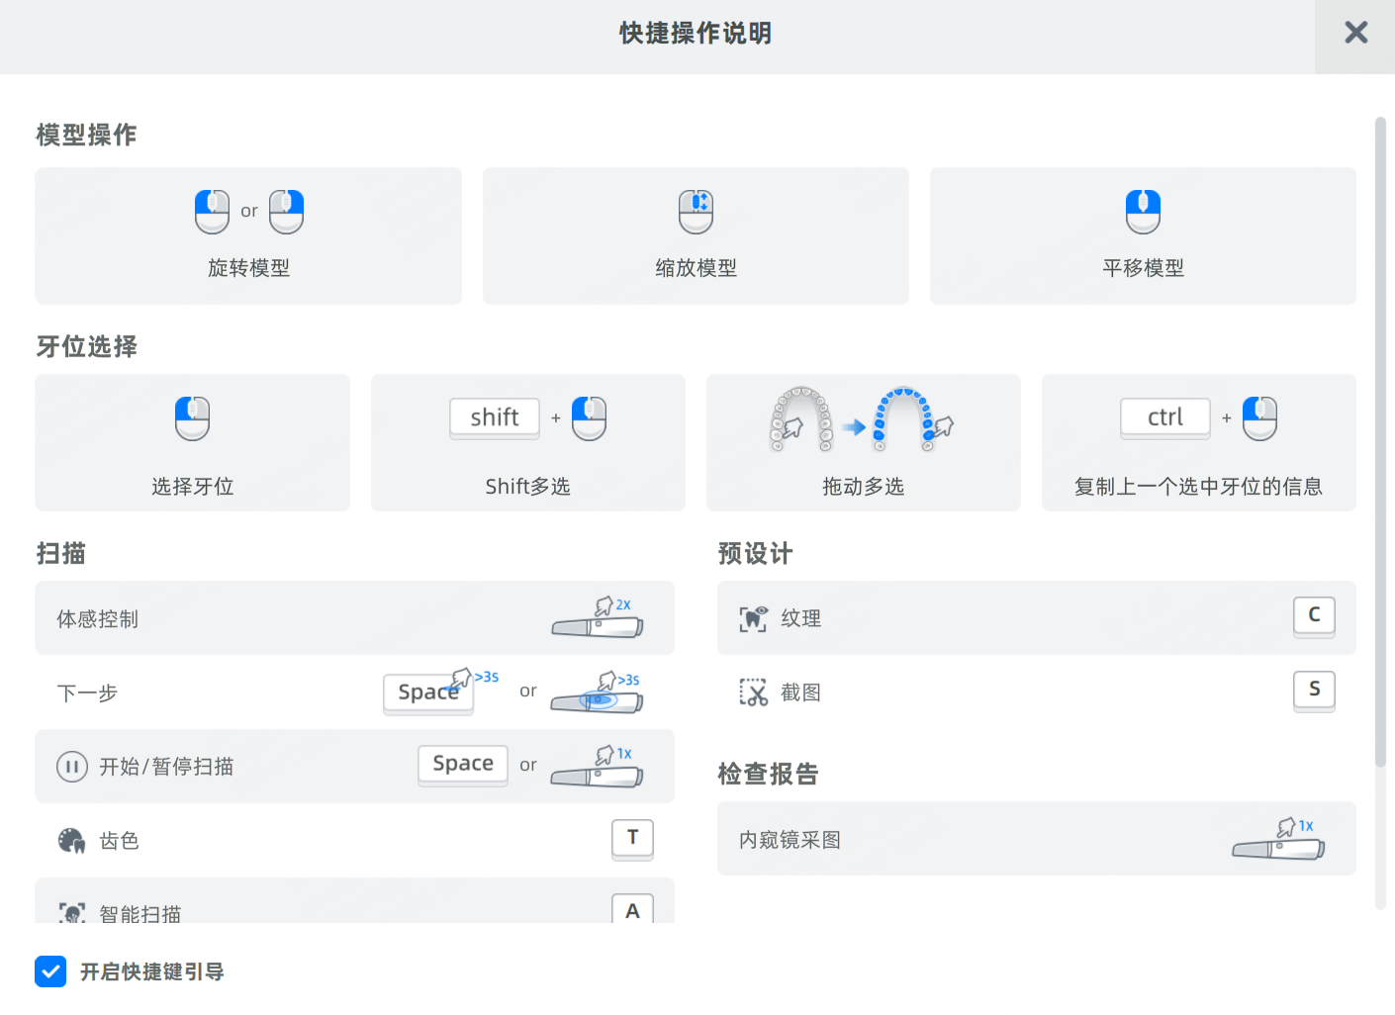Close the 快捷操作说明 dialog
Screen dimensions: 1395x1015
(1355, 33)
